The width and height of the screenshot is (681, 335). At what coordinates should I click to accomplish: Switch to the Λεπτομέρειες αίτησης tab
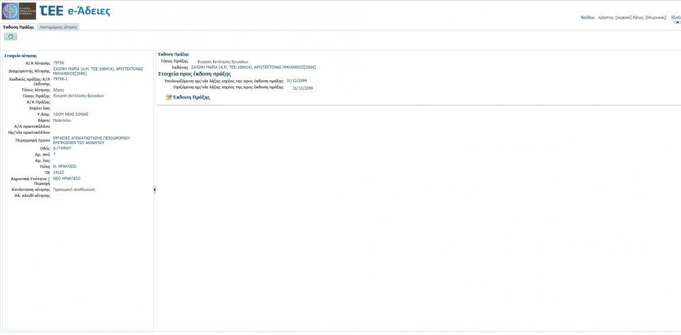59,27
